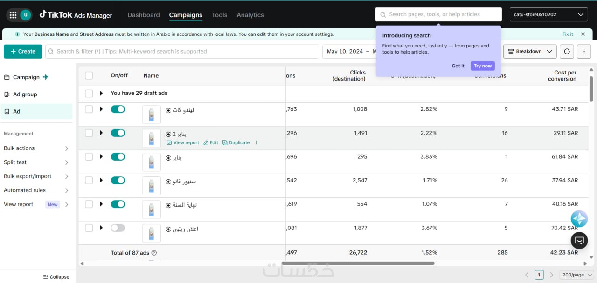Screen dimensions: 597x283
Task: Click Edit under يناير 2
Action: point(211,143)
